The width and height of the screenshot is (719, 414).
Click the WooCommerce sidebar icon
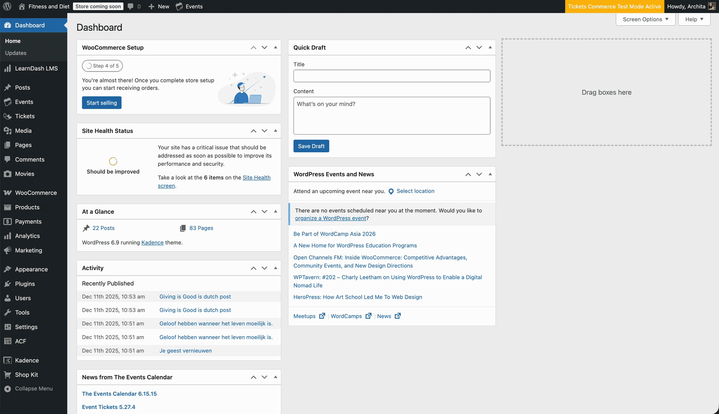click(x=8, y=193)
